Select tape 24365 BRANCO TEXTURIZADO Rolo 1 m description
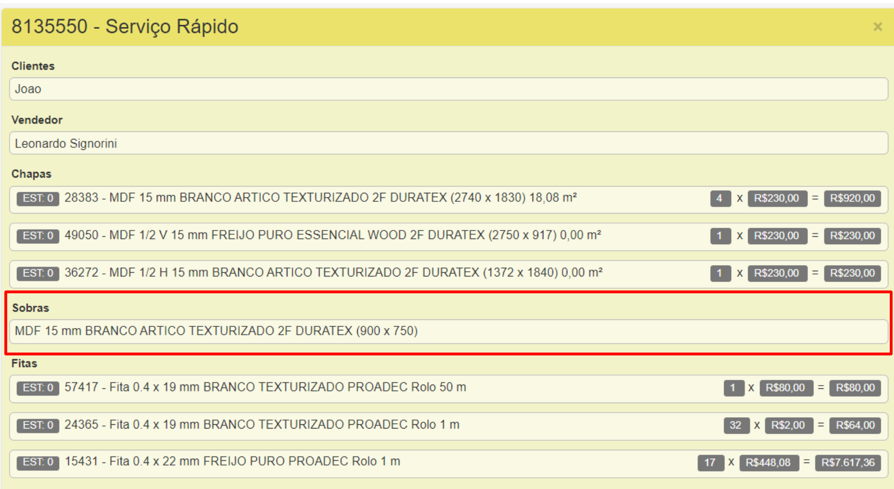 point(262,424)
